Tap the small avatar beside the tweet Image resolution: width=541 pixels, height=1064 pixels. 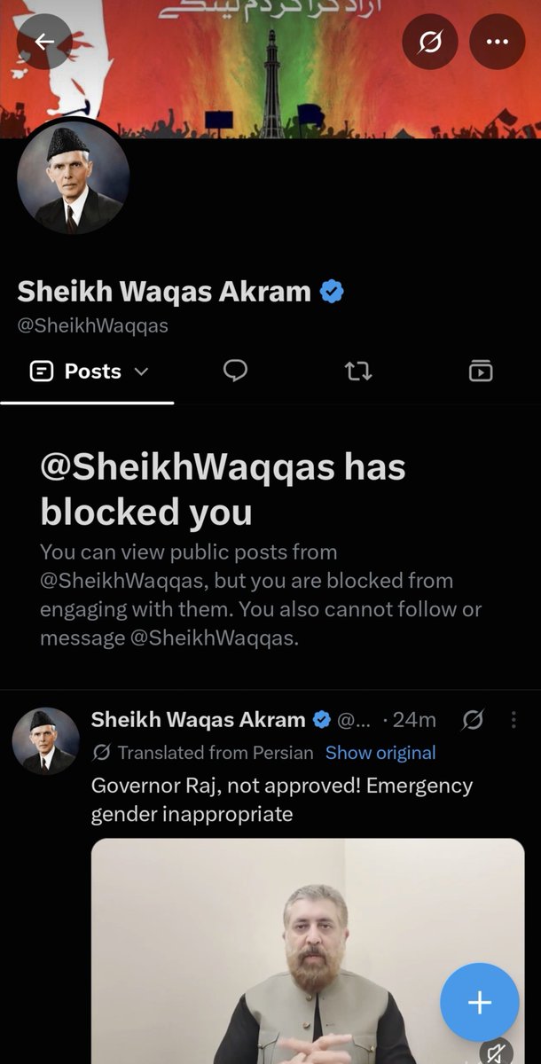tap(45, 741)
